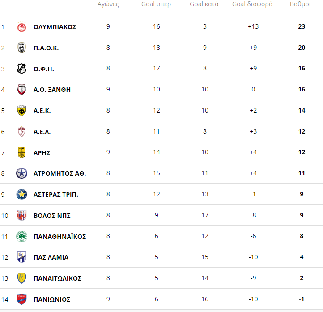
Task: Click the Goal διαφορά column header
Action: pos(252,4)
